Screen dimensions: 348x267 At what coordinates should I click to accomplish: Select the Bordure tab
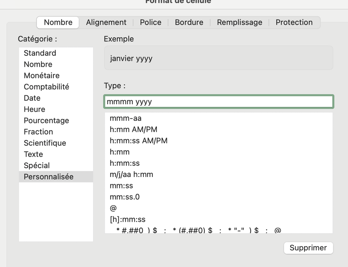click(x=189, y=22)
